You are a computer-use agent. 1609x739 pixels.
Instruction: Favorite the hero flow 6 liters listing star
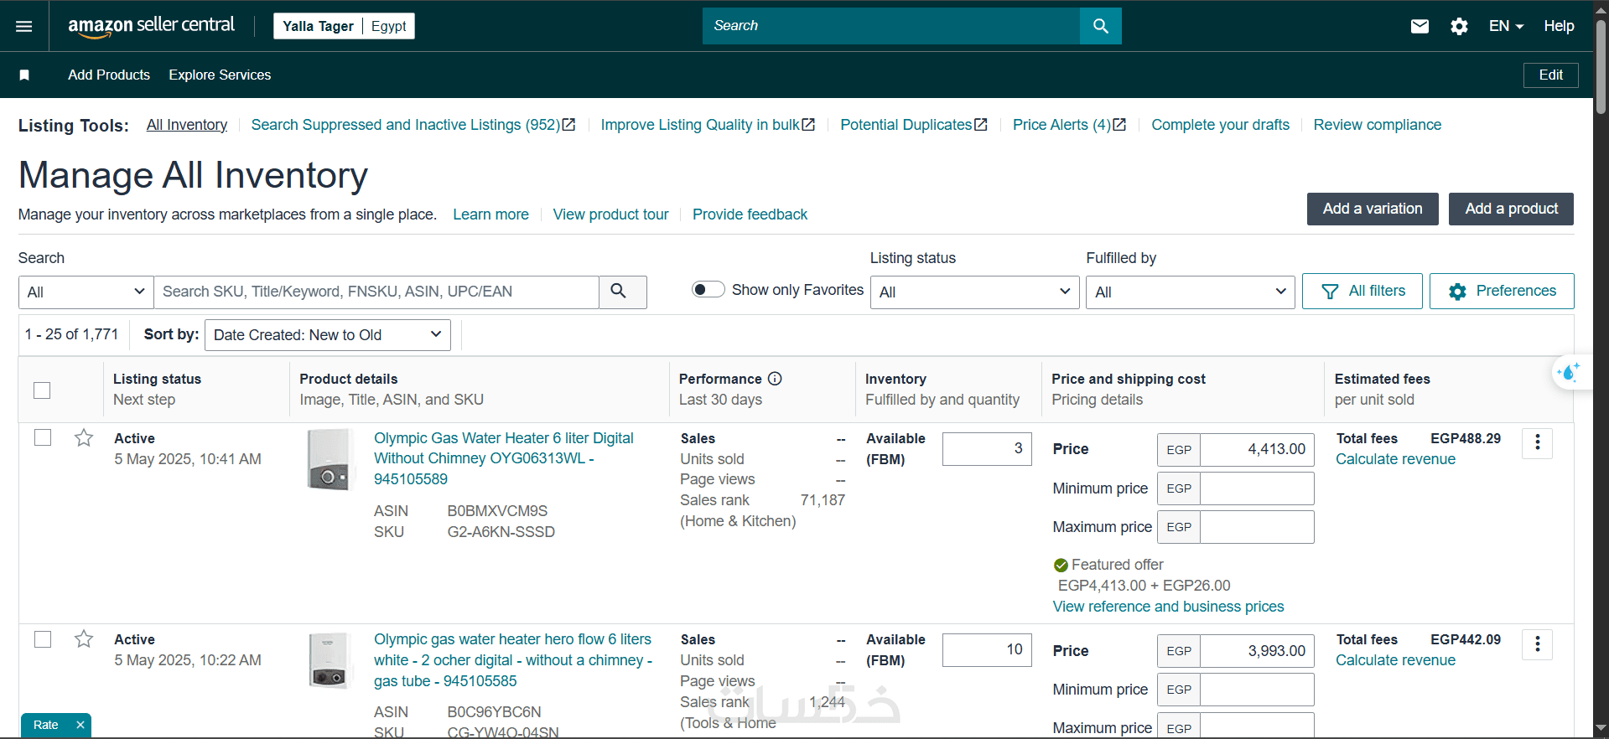click(x=84, y=639)
